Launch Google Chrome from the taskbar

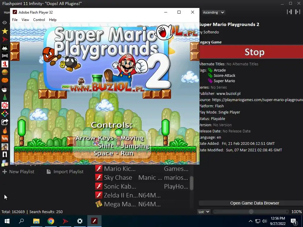click(51, 221)
